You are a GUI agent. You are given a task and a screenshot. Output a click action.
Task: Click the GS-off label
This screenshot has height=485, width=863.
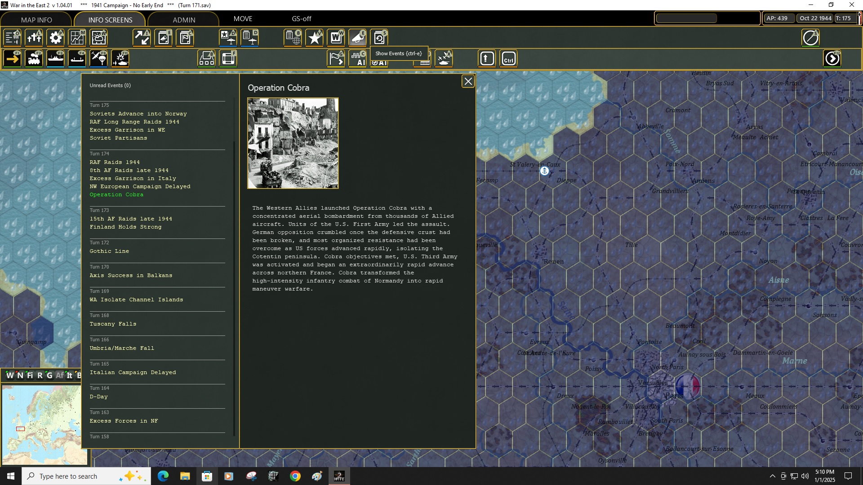pos(302,19)
